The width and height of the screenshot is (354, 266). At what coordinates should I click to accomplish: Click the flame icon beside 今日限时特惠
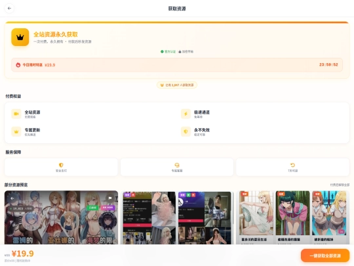(18, 65)
